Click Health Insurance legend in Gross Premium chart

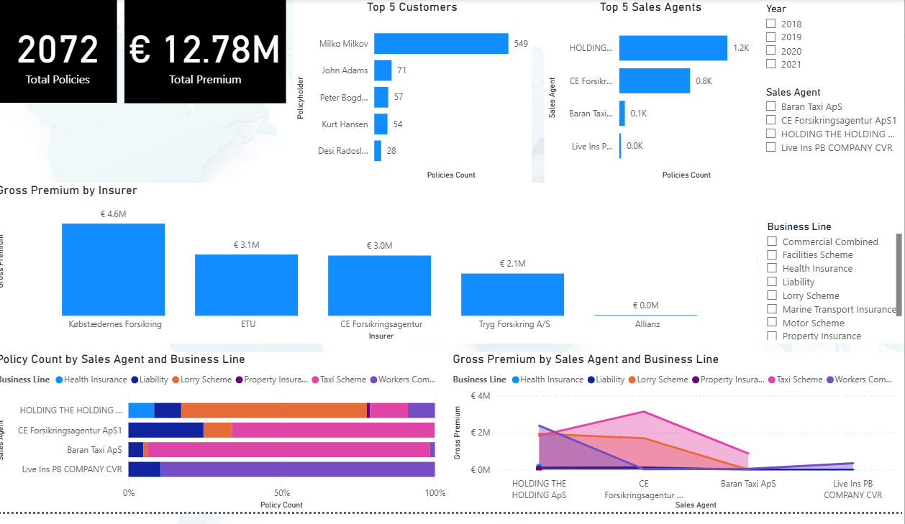(547, 380)
